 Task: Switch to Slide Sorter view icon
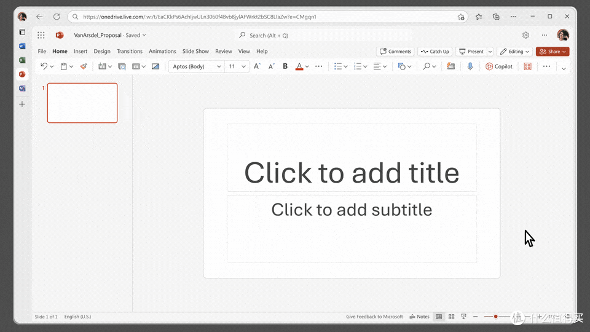[x=452, y=317]
